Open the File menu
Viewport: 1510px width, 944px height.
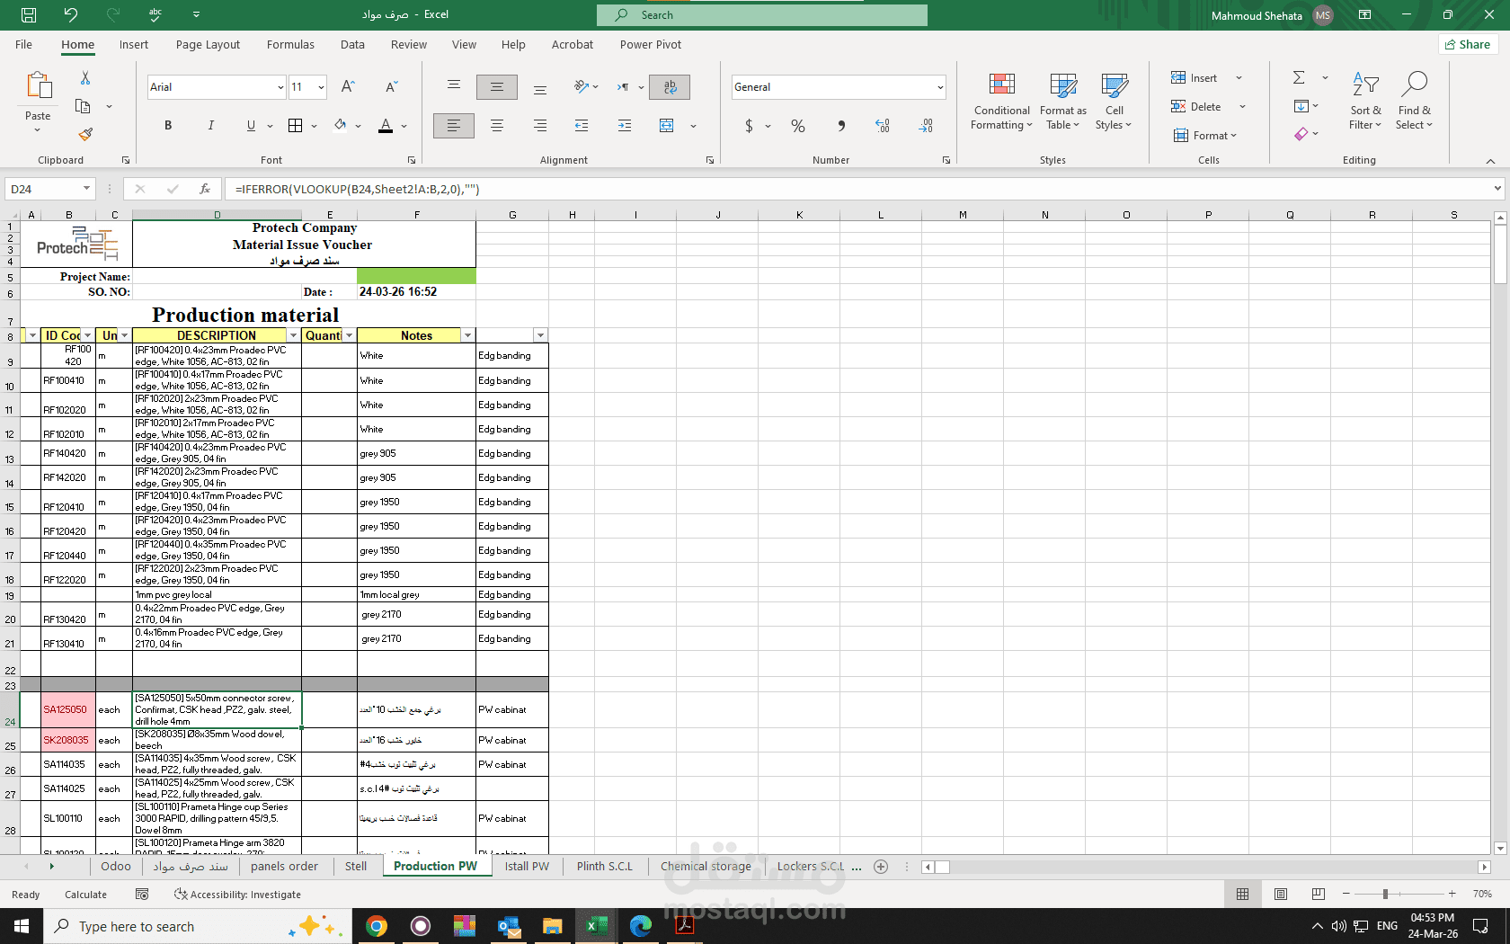point(23,45)
